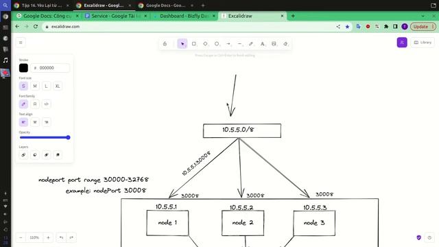The width and height of the screenshot is (439, 247).
Task: Select the Line tool
Action: click(x=239, y=44)
